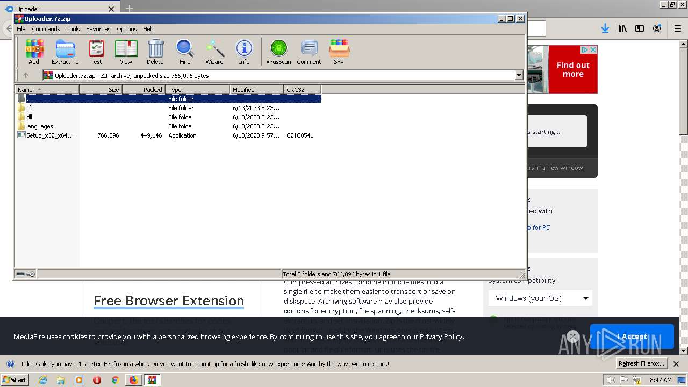
Task: Close the Firefox refresh notification bar
Action: (x=676, y=364)
